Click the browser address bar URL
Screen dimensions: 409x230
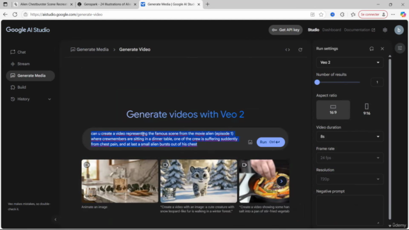pos(66,15)
